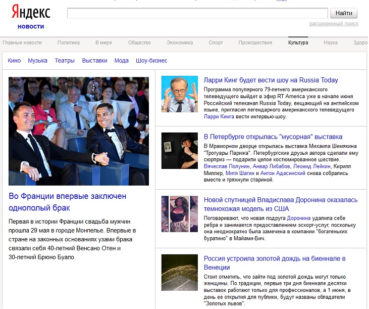369x309 pixels.
Task: Click thumbnail for Петербург exhibition story
Action: click(x=179, y=151)
